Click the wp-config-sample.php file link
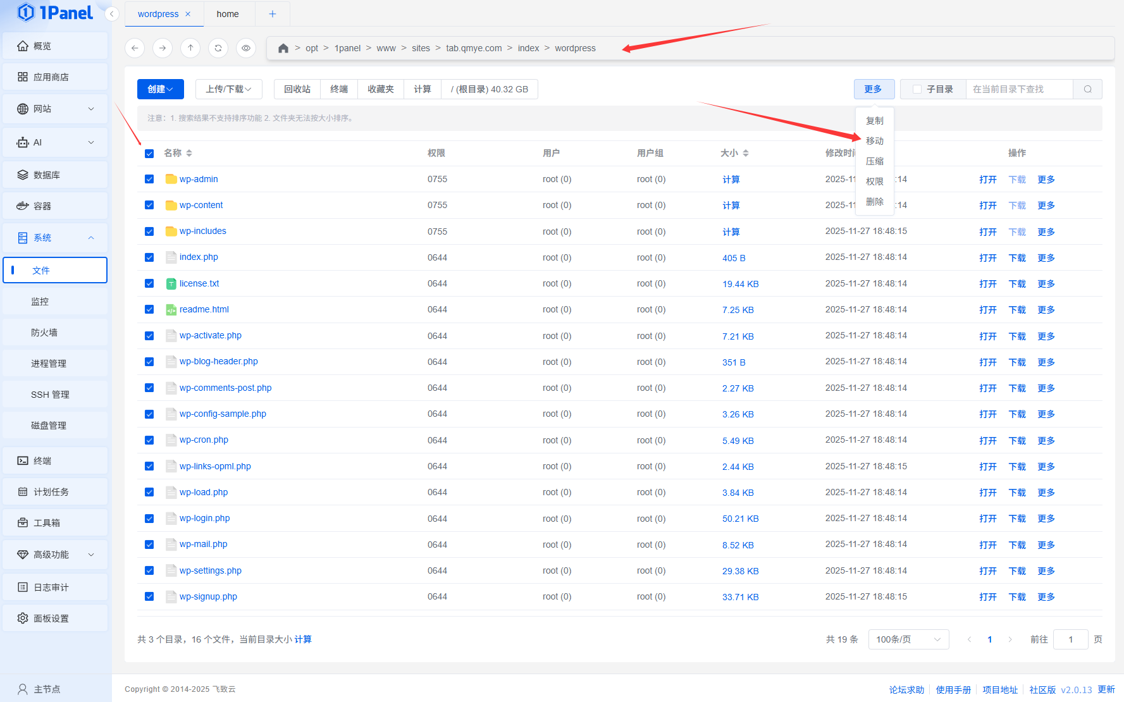Image resolution: width=1124 pixels, height=702 pixels. pos(223,414)
